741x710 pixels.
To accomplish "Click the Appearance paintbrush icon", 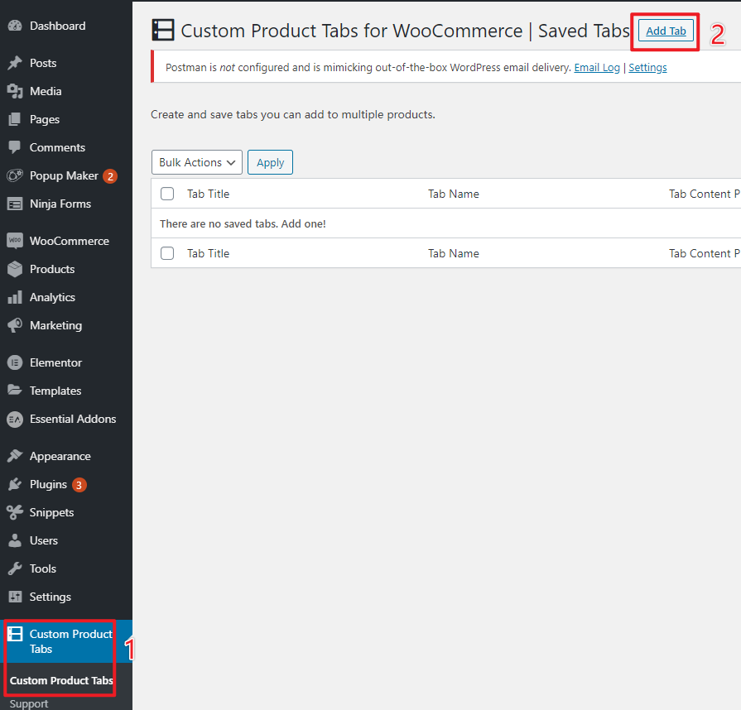I will [15, 456].
